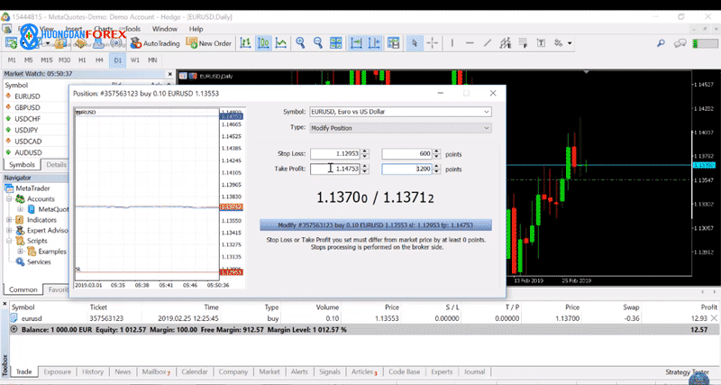Viewport: 721px width, 385px height.
Task: Select the MN timeframe
Action: point(152,60)
